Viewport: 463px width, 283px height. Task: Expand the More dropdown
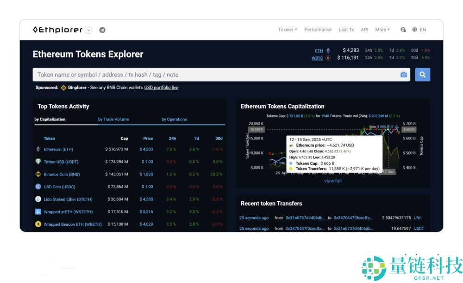pyautogui.click(x=382, y=30)
